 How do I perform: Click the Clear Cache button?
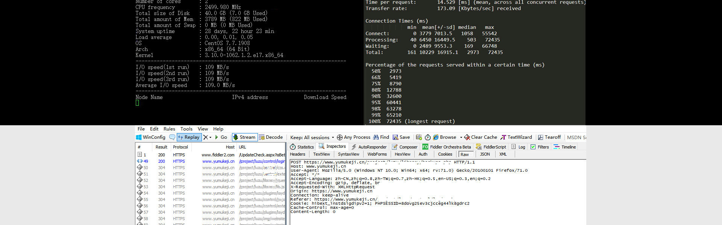481,137
